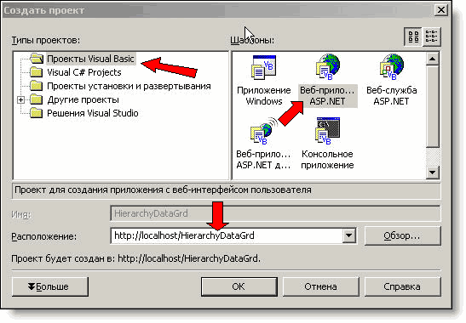Click the Отмена button
Image resolution: width=466 pixels, height=323 pixels.
click(320, 286)
